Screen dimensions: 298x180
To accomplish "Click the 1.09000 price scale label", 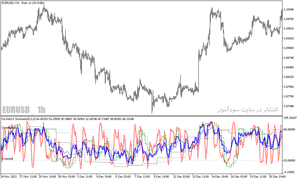I will [288, 48].
